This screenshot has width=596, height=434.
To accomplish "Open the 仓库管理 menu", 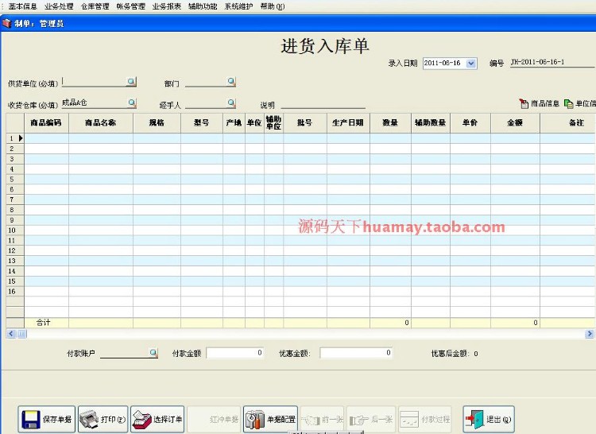I will click(x=95, y=6).
